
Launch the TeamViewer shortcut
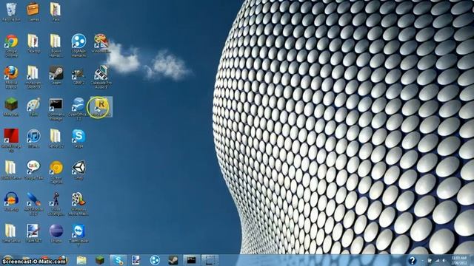point(79,235)
